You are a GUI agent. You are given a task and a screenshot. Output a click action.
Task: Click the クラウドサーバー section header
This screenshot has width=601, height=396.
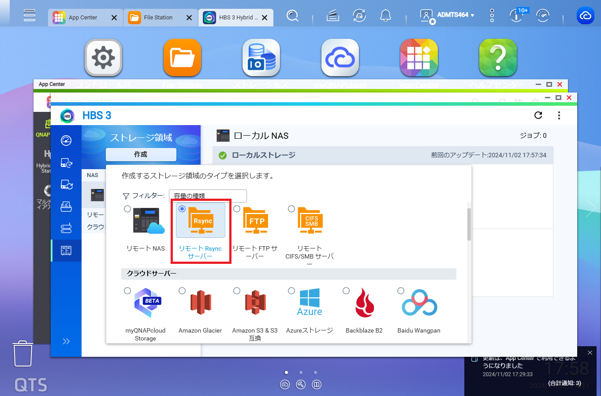(288, 274)
